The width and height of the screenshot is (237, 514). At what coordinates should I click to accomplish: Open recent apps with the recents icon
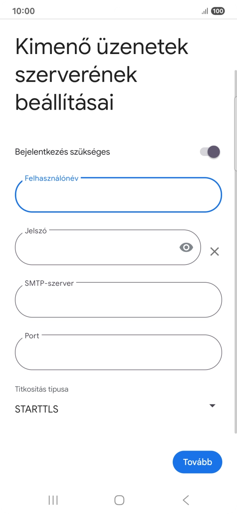[53, 500]
